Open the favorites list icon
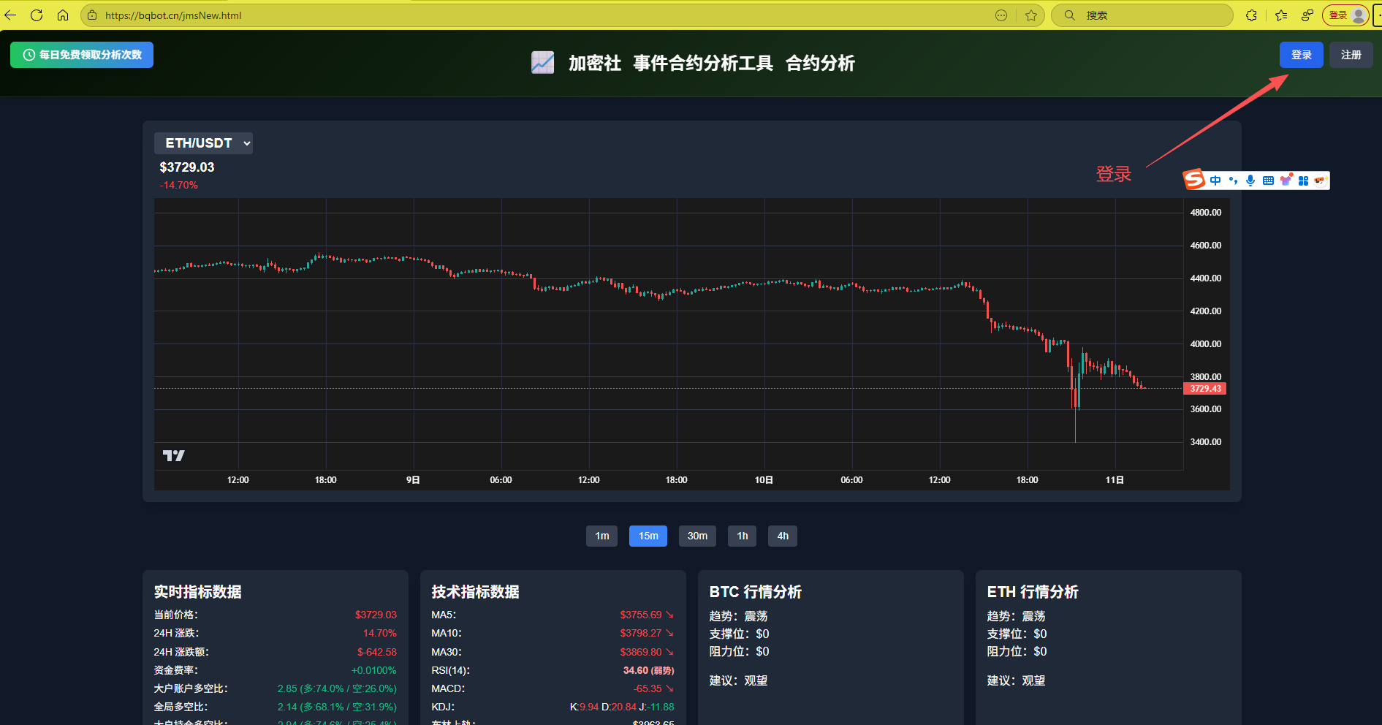The height and width of the screenshot is (725, 1382). 1281,15
